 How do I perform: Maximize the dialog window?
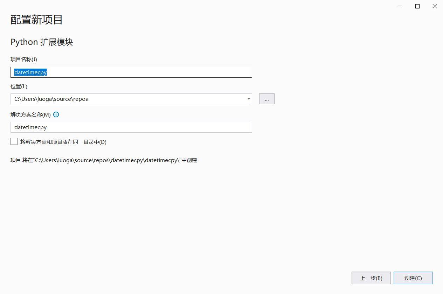click(417, 6)
